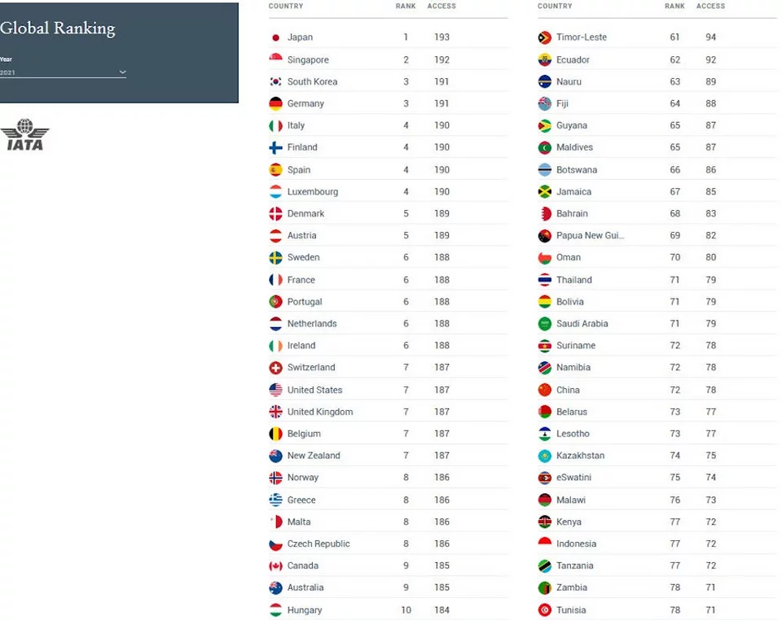Open the Year 2021 dropdown
The height and width of the screenshot is (620, 782).
[63, 72]
